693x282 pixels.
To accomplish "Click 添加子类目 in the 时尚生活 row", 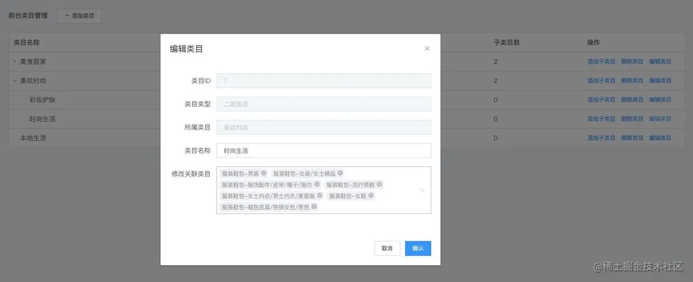I will pos(601,118).
